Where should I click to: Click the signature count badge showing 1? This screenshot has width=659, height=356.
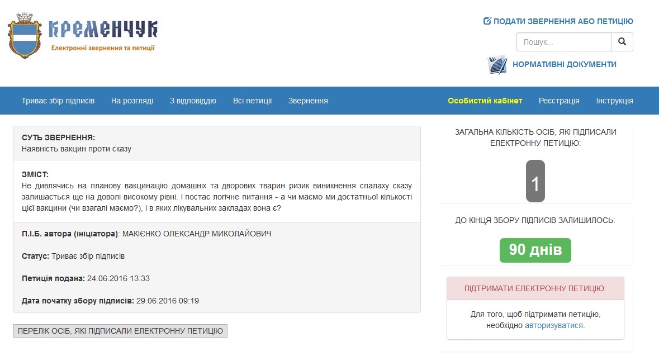(535, 182)
